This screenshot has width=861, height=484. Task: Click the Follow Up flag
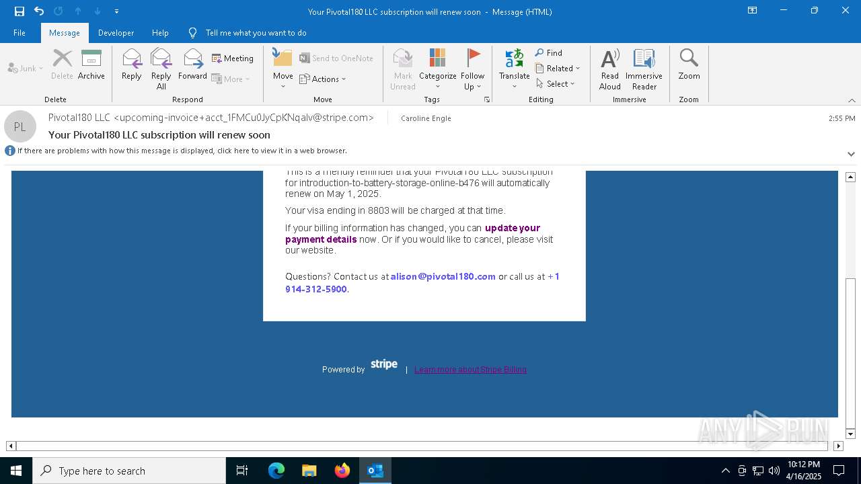pyautogui.click(x=473, y=69)
